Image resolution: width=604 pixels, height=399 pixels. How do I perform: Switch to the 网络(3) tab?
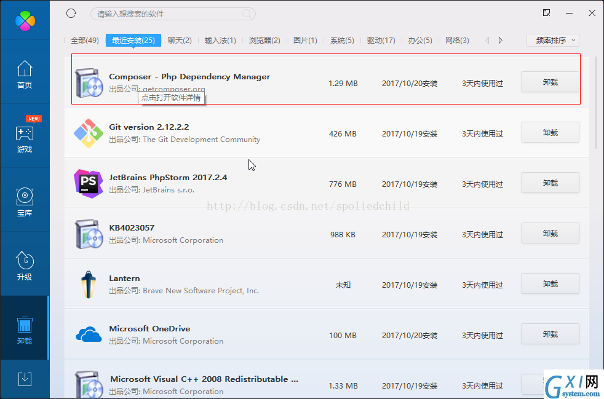click(x=457, y=41)
